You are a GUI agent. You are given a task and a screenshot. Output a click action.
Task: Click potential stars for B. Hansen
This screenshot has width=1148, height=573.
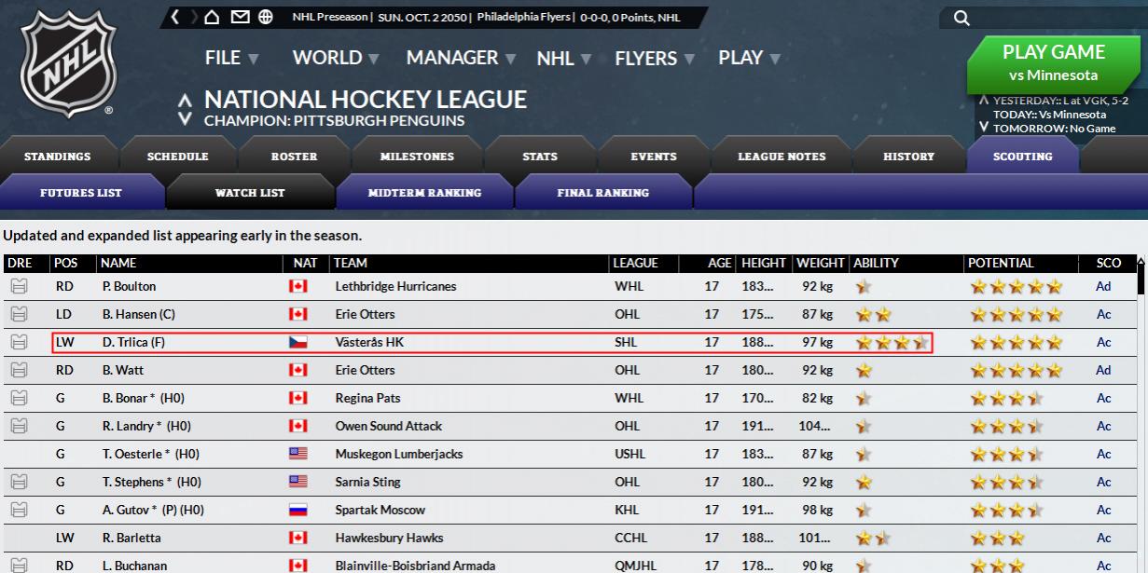[1017, 314]
